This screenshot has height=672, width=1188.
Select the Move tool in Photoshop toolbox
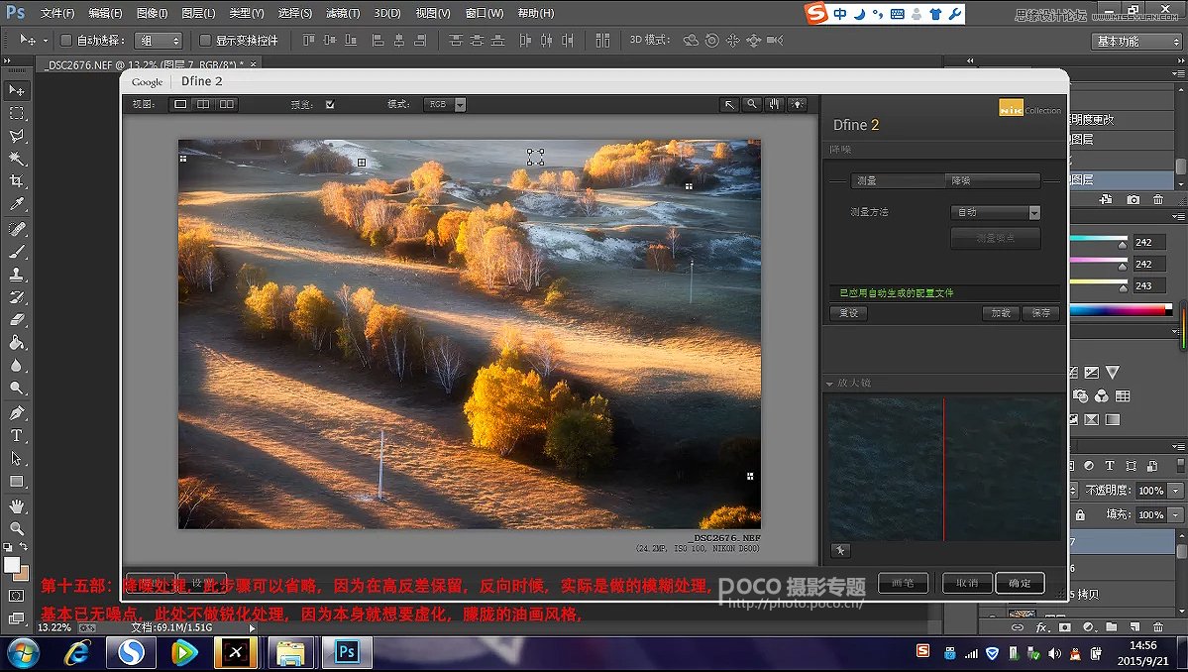[16, 90]
